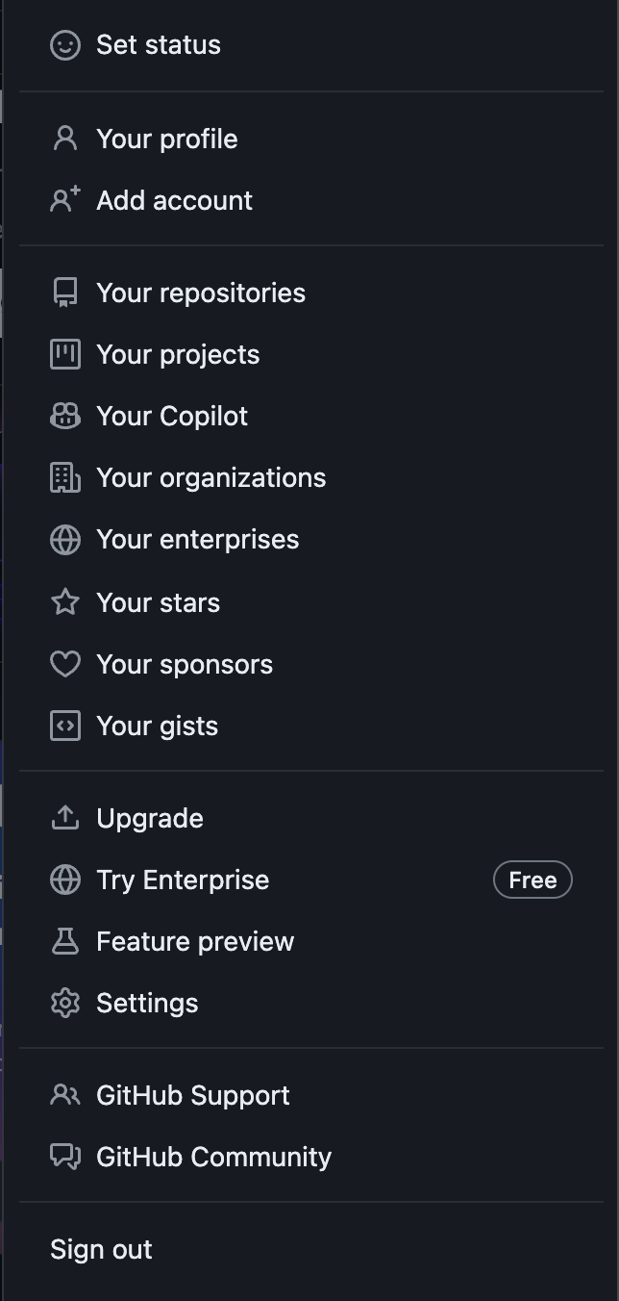Click the Settings gear icon
The height and width of the screenshot is (1301, 619).
(65, 1003)
